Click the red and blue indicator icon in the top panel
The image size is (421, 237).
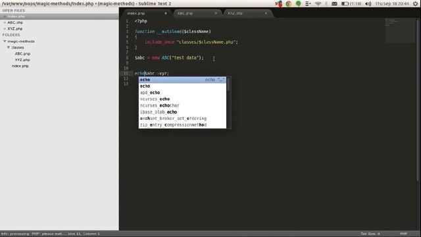pos(279,4)
